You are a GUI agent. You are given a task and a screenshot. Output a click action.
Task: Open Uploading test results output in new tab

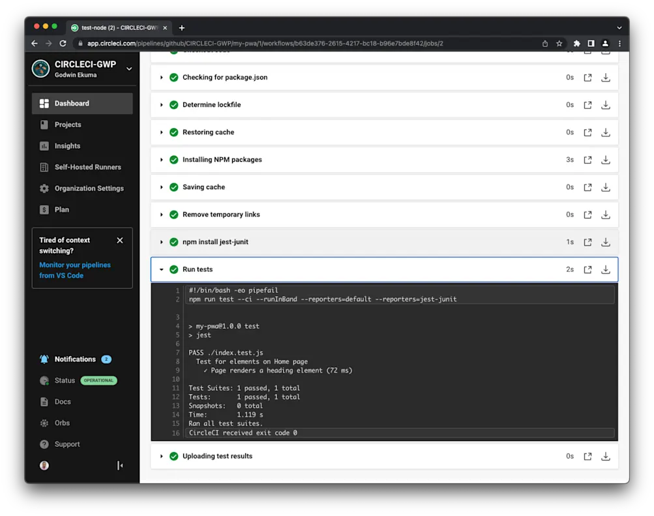[587, 457]
